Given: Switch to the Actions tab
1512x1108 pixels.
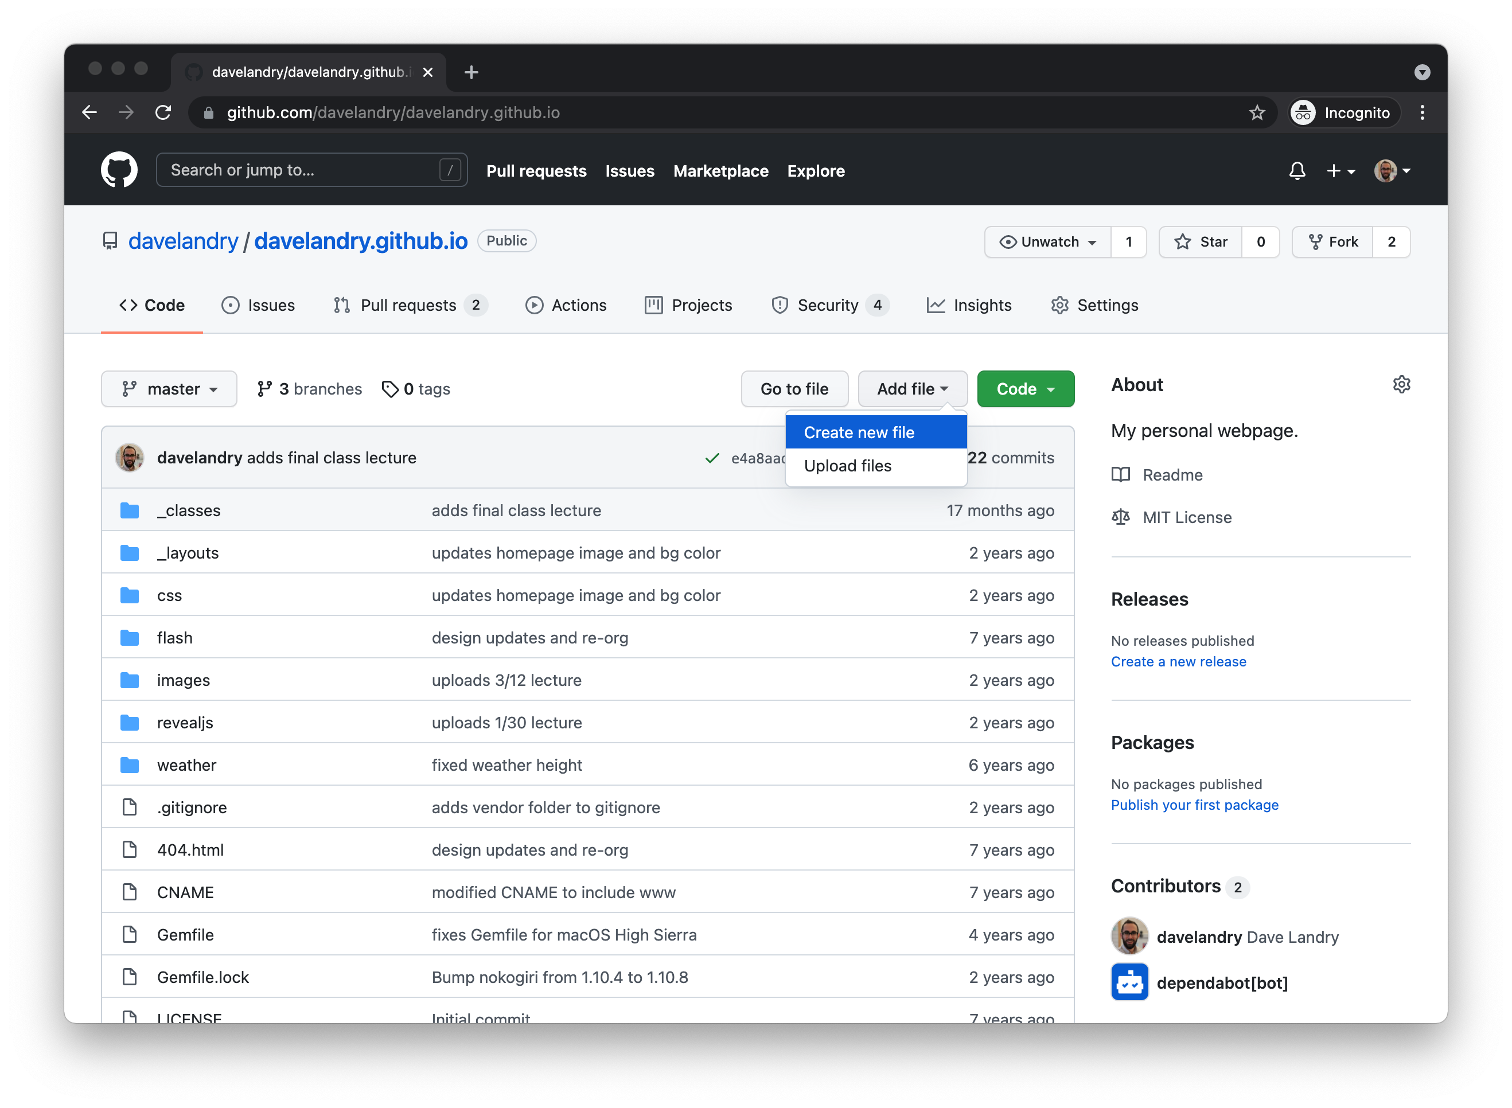Looking at the screenshot, I should coord(566,305).
